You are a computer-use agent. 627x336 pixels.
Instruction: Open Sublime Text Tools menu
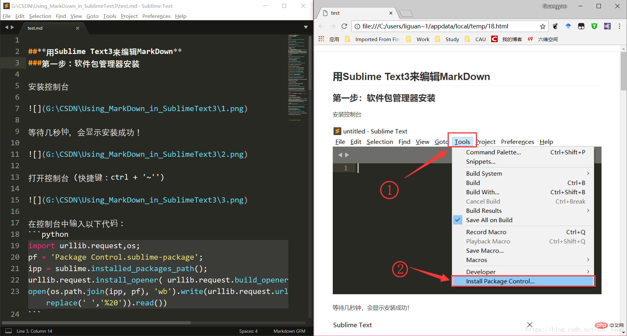pyautogui.click(x=109, y=16)
